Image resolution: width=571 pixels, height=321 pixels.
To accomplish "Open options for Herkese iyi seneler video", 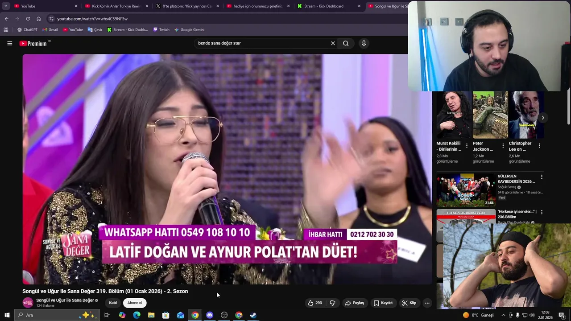I will coord(542,213).
